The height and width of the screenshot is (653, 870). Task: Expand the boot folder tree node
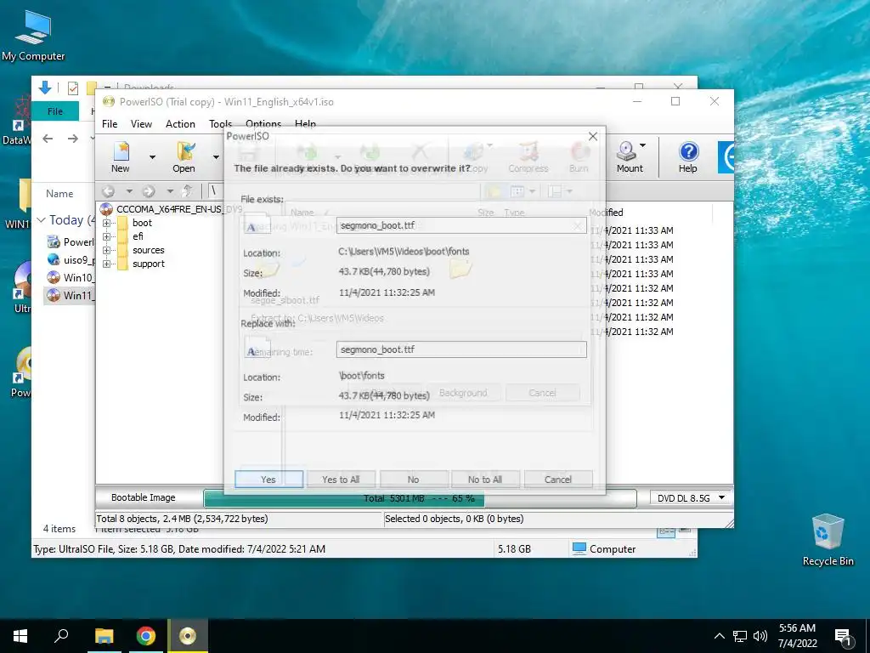pos(106,223)
